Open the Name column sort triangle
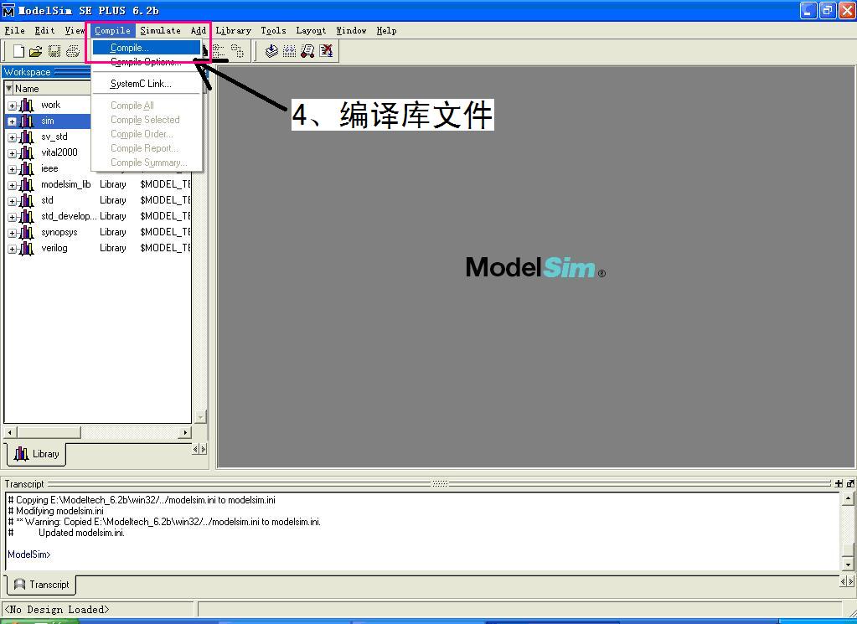Image resolution: width=857 pixels, height=624 pixels. pos(8,88)
